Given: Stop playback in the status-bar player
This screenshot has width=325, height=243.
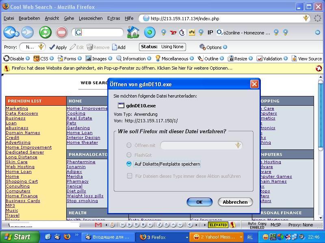Looking at the screenshot, I should pos(143,225).
